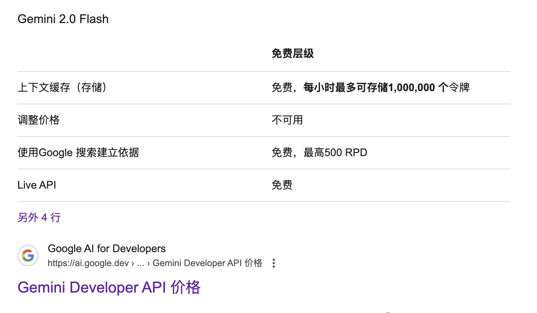Click the 免费层级 column header
The width and height of the screenshot is (537, 313).
pyautogui.click(x=293, y=54)
